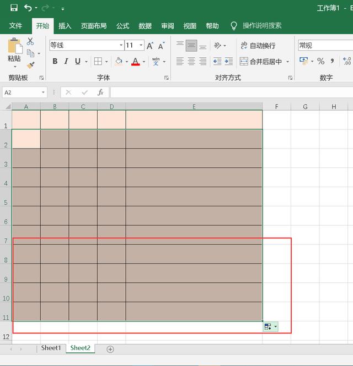Screen dimensions: 353x366
Task: Expand 合并后居中 options arrow
Action: click(288, 62)
